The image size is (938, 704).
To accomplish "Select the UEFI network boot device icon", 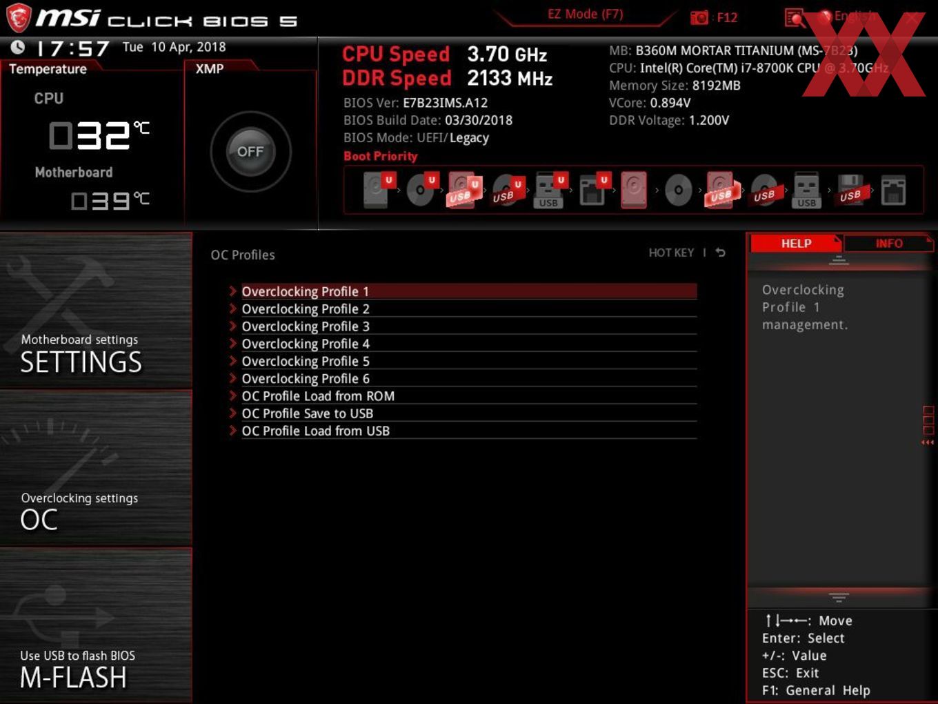I will [593, 190].
